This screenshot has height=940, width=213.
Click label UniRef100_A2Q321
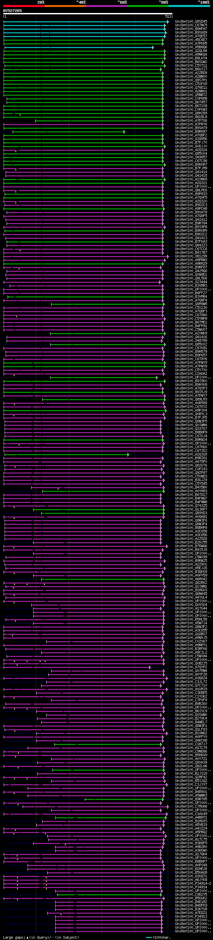191,183
